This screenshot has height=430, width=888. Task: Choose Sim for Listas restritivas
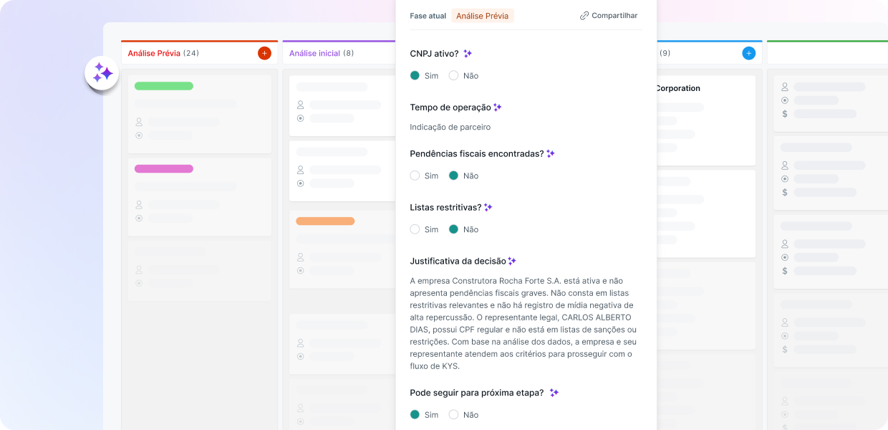(x=415, y=229)
